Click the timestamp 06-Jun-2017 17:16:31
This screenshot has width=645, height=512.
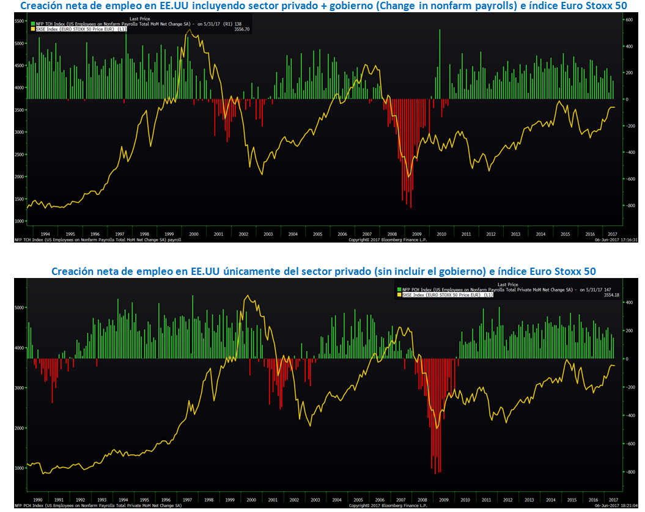pos(616,240)
